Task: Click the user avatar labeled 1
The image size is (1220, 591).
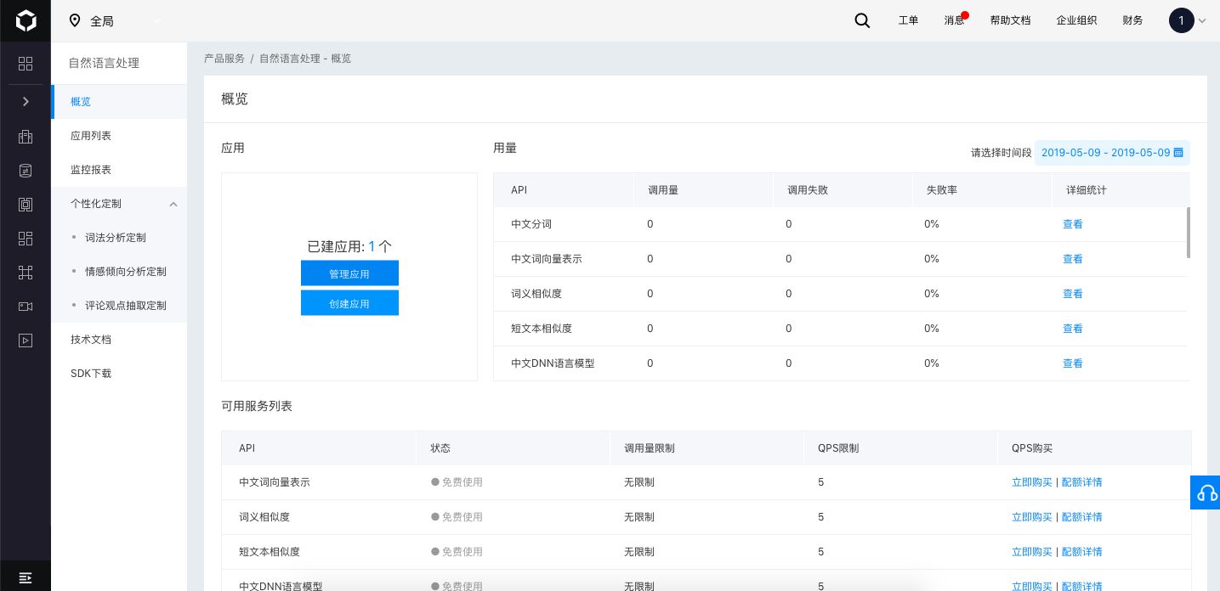Action: [x=1181, y=21]
